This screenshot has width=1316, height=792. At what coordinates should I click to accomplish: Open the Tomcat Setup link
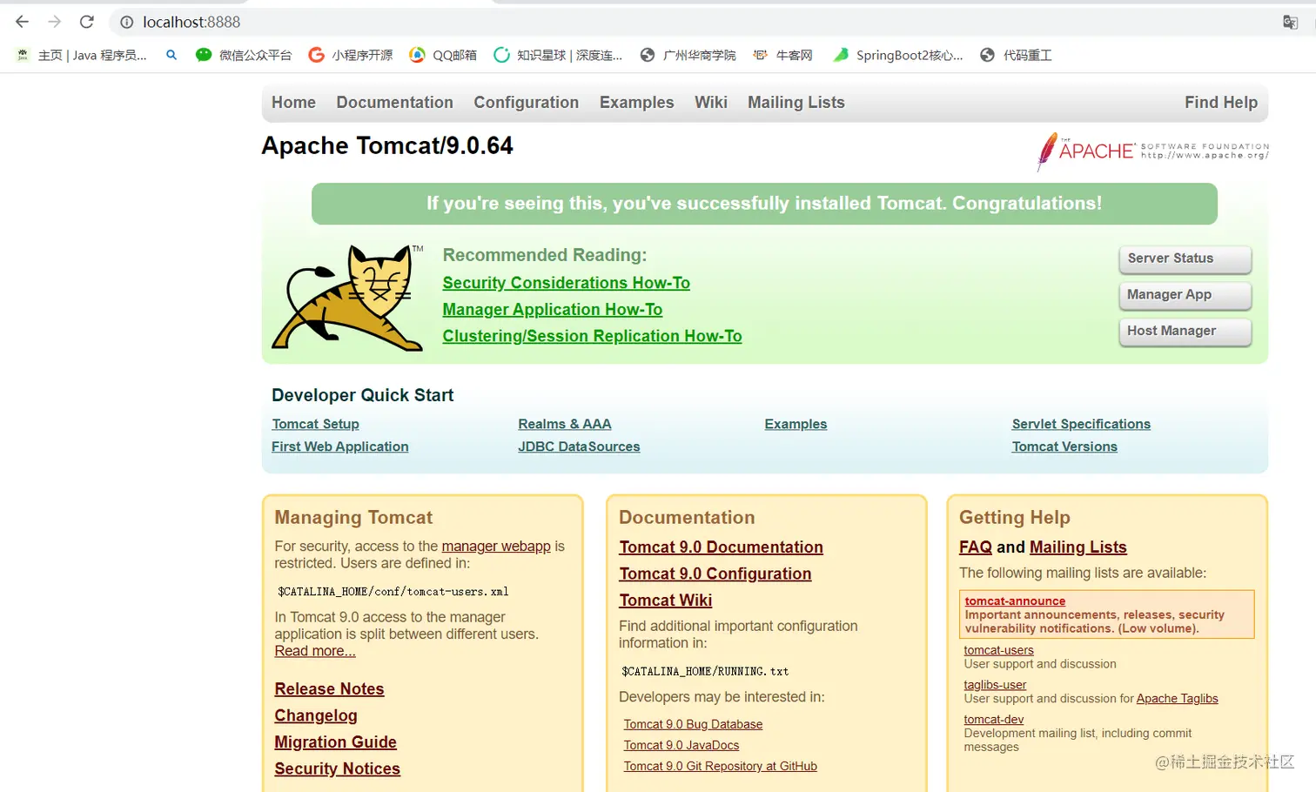315,424
